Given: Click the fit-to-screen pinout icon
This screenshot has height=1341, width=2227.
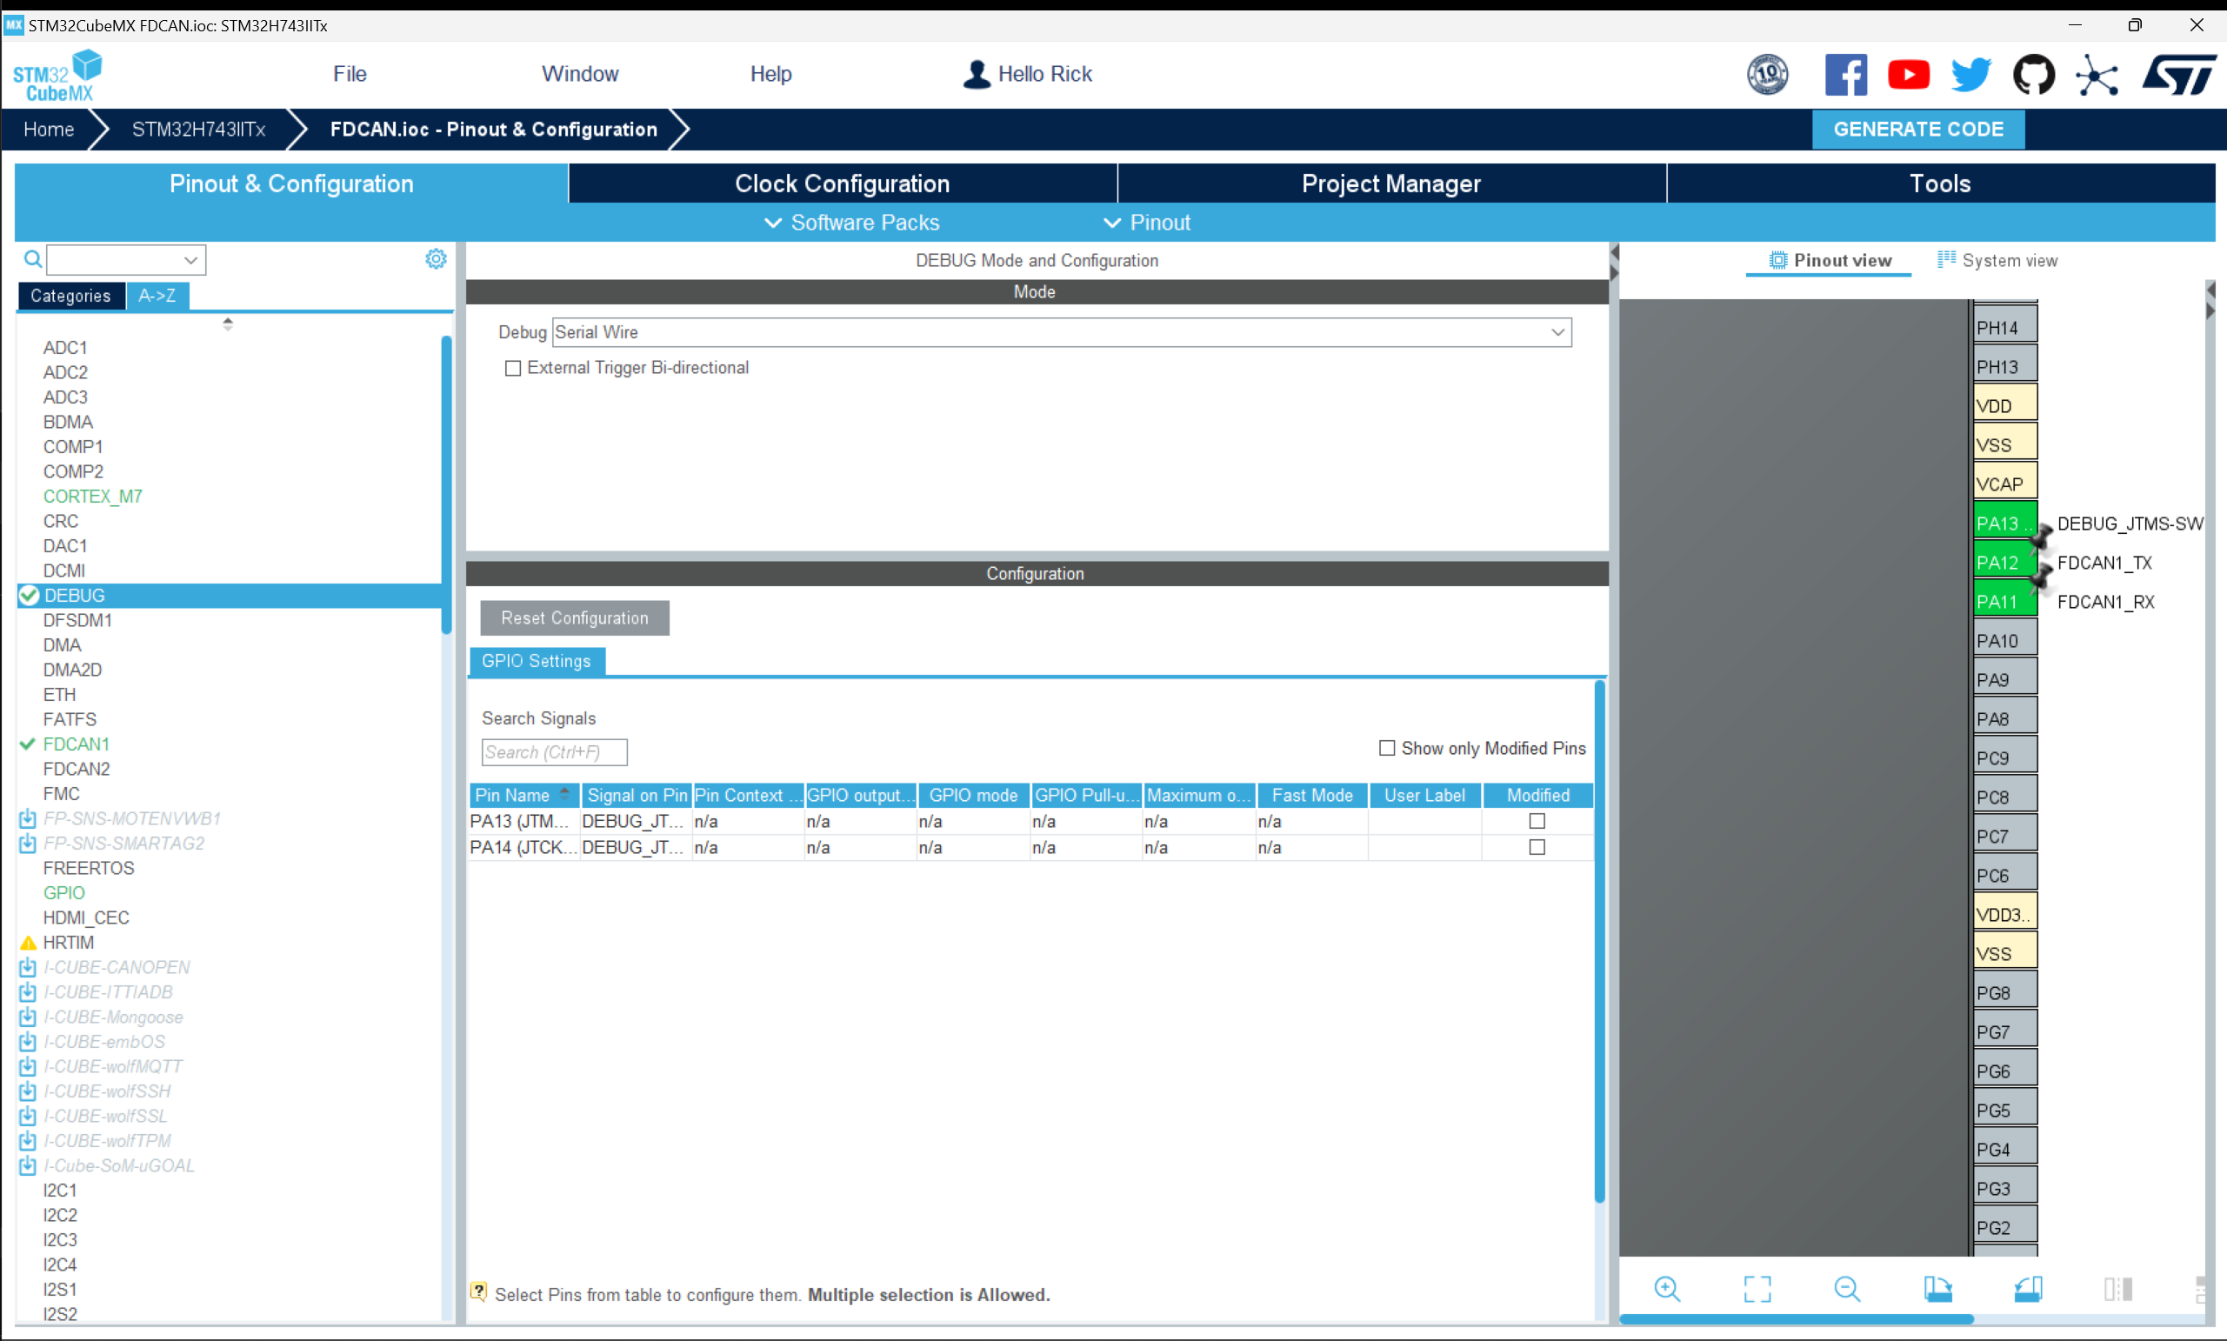Looking at the screenshot, I should (x=1757, y=1288).
